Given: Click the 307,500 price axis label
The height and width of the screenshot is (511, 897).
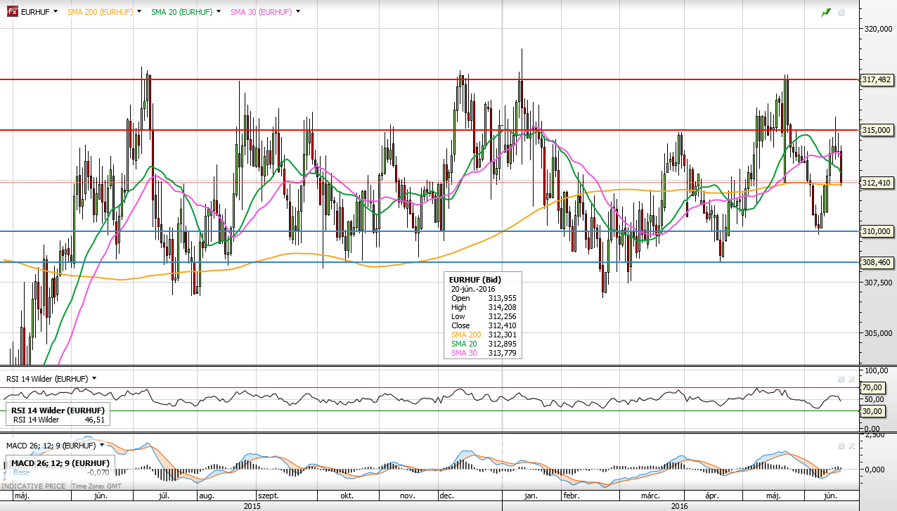Looking at the screenshot, I should [x=877, y=283].
